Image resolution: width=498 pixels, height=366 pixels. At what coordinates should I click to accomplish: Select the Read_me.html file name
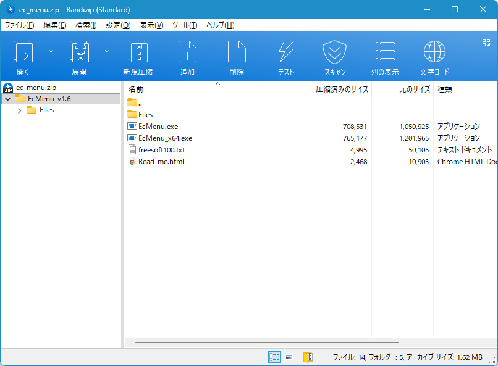[161, 162]
